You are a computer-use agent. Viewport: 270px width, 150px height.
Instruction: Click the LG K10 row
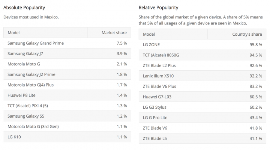[x=67, y=137]
